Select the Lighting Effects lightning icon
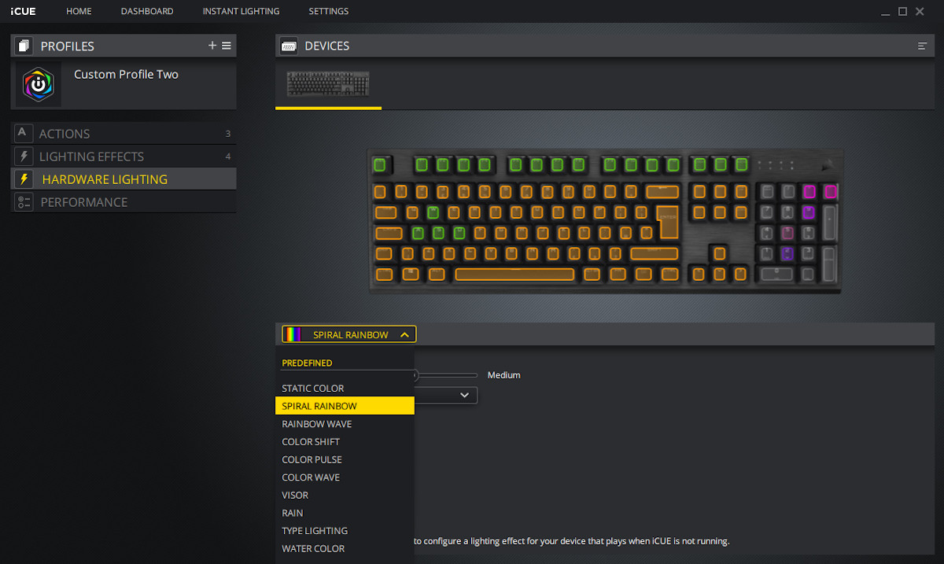Image resolution: width=944 pixels, height=564 pixels. [x=23, y=156]
